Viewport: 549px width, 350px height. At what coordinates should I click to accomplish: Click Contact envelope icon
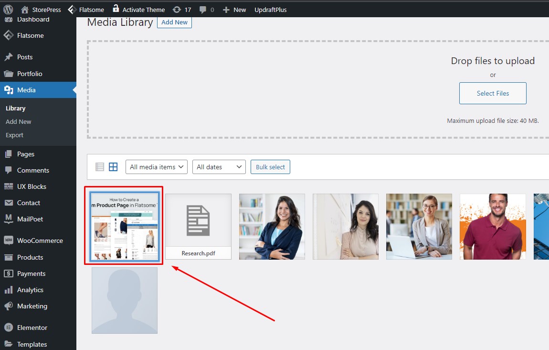tap(9, 203)
